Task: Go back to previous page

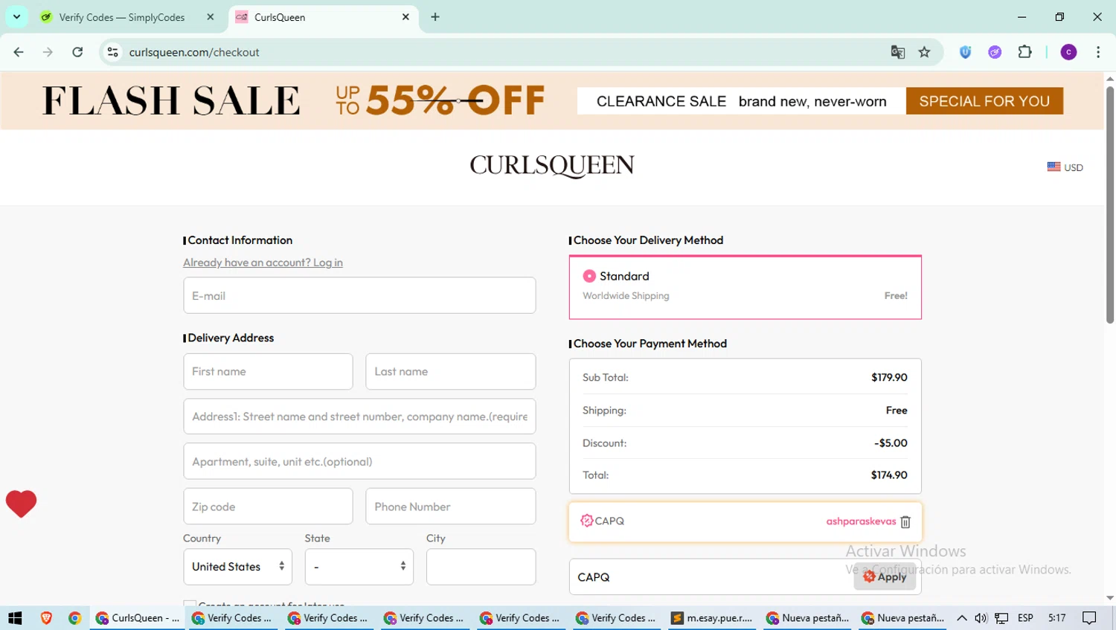Action: coord(19,52)
